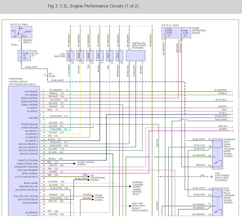This screenshot has width=242, height=219.
Task: Click the YEL/WHT K13 wire label
Action: click(x=56, y=133)
